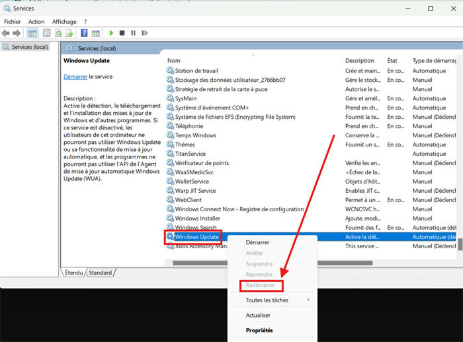Image resolution: width=463 pixels, height=342 pixels.
Task: Open the Action menu
Action: tap(36, 22)
